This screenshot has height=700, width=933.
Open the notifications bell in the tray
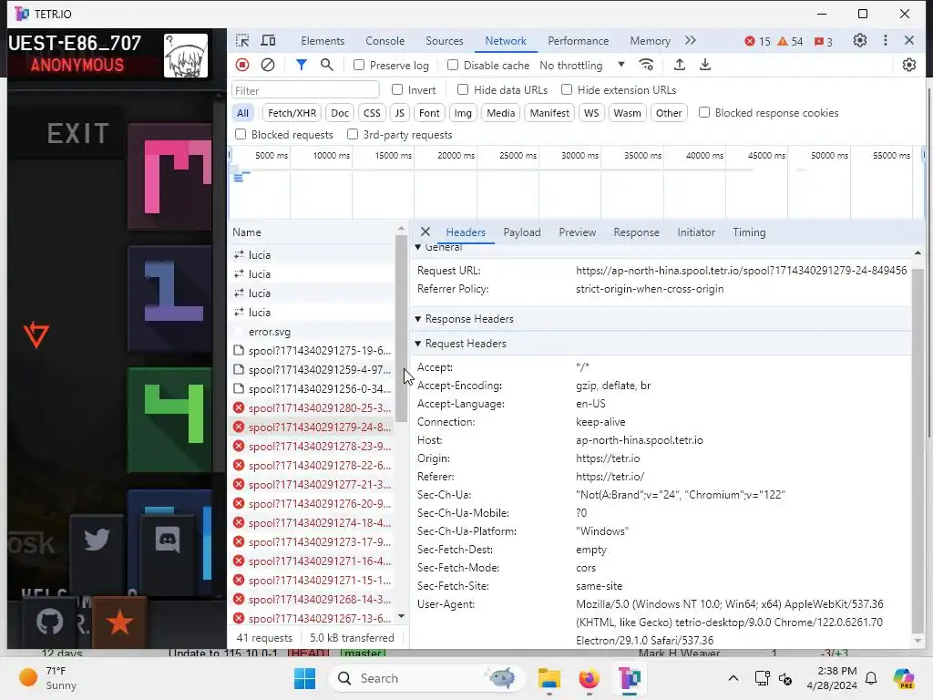[x=871, y=678]
